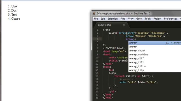Image resolution: width=181 pixels, height=101 pixels.
Task: Place cursor on the foreach keyword
Action: pyautogui.click(x=119, y=76)
